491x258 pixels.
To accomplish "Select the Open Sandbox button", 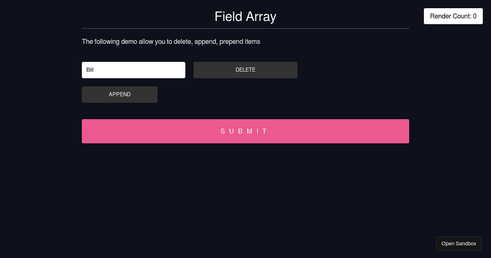I will tap(459, 244).
